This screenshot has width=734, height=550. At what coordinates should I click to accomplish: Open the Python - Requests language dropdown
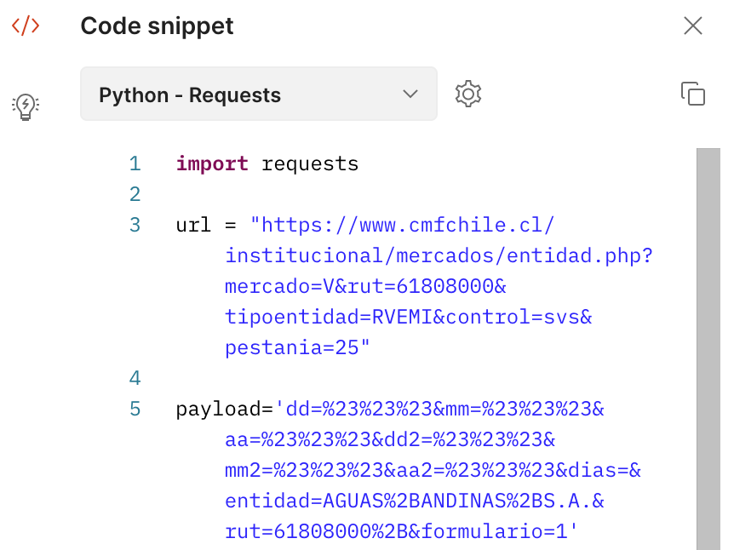click(x=259, y=94)
